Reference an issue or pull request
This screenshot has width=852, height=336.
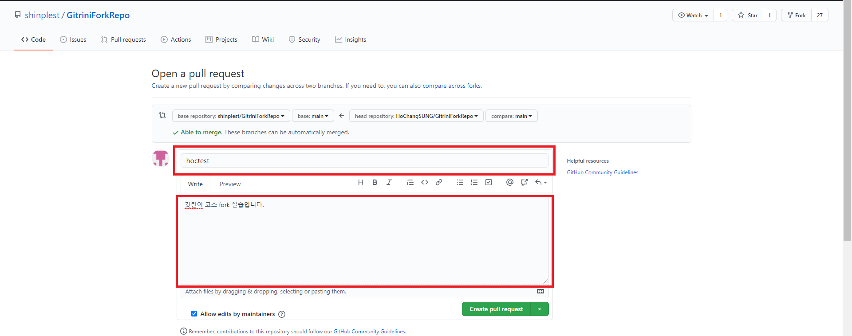524,182
